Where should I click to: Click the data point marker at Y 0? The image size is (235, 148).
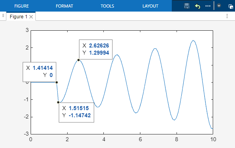pyautogui.click(x=56, y=82)
